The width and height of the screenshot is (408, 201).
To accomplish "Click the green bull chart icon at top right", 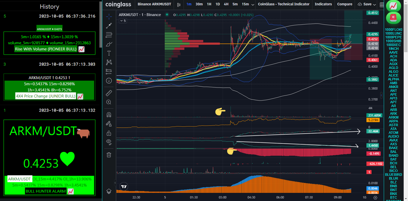I will point(394,6).
